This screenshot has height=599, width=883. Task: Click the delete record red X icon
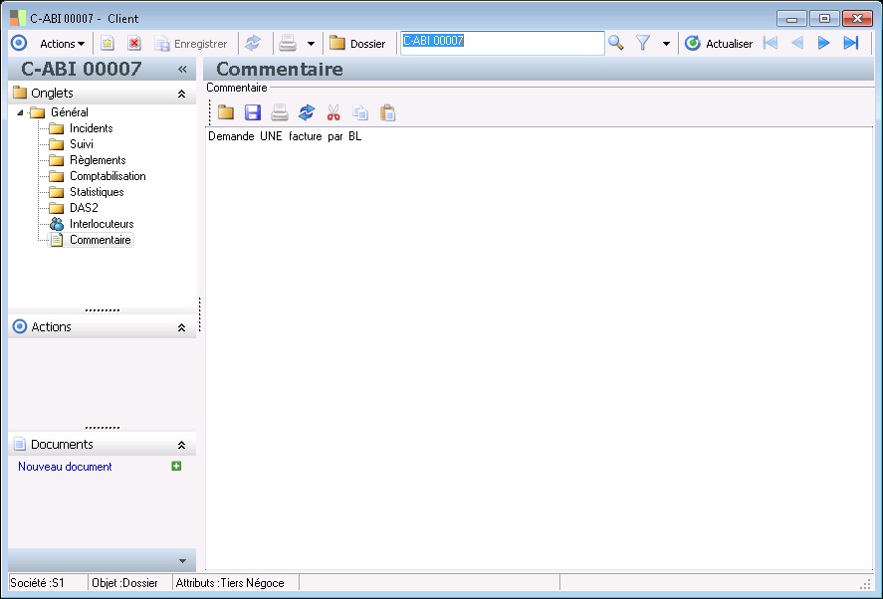(x=134, y=44)
